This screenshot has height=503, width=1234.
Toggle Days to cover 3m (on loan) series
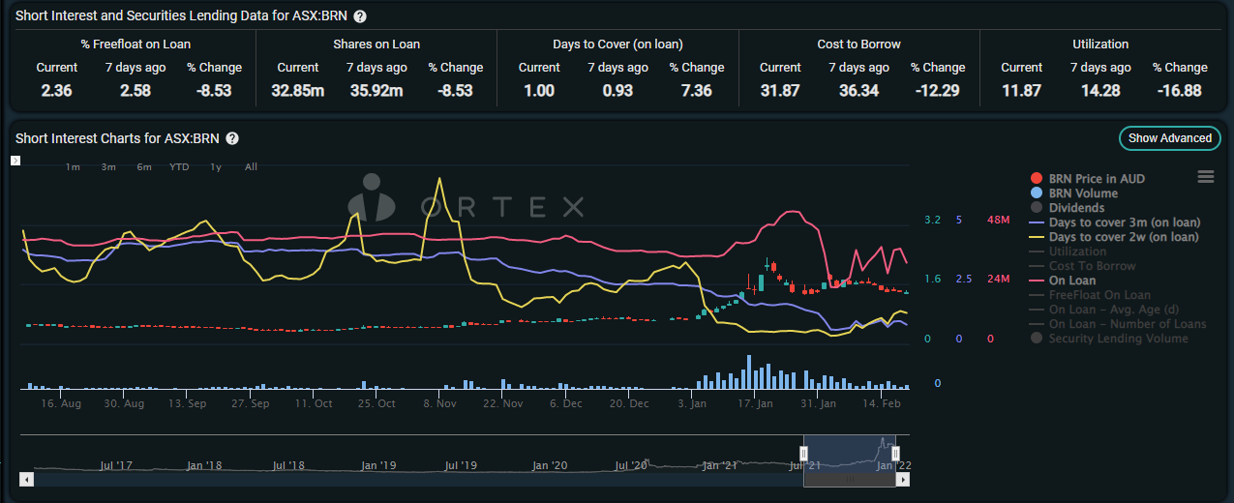click(1114, 222)
